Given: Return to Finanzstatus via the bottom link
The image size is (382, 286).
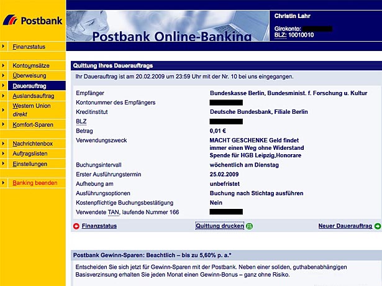Looking at the screenshot, I should [x=99, y=226].
